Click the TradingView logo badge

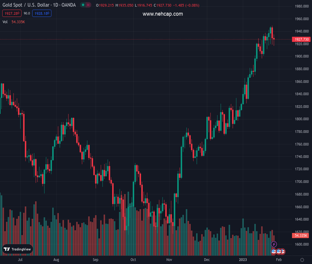18,249
